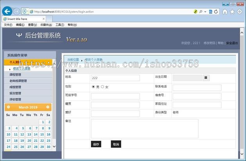Click the refresh page icon
246x161 pixels.
point(216,11)
